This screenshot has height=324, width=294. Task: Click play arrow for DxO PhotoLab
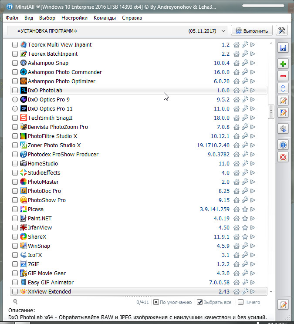253,90
